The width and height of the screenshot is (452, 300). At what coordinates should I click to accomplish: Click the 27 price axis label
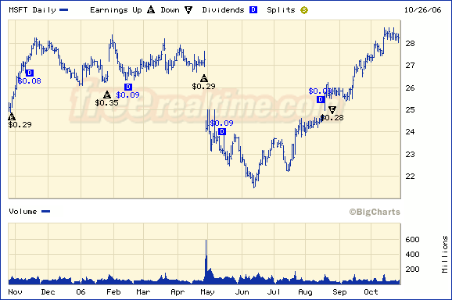(x=410, y=66)
